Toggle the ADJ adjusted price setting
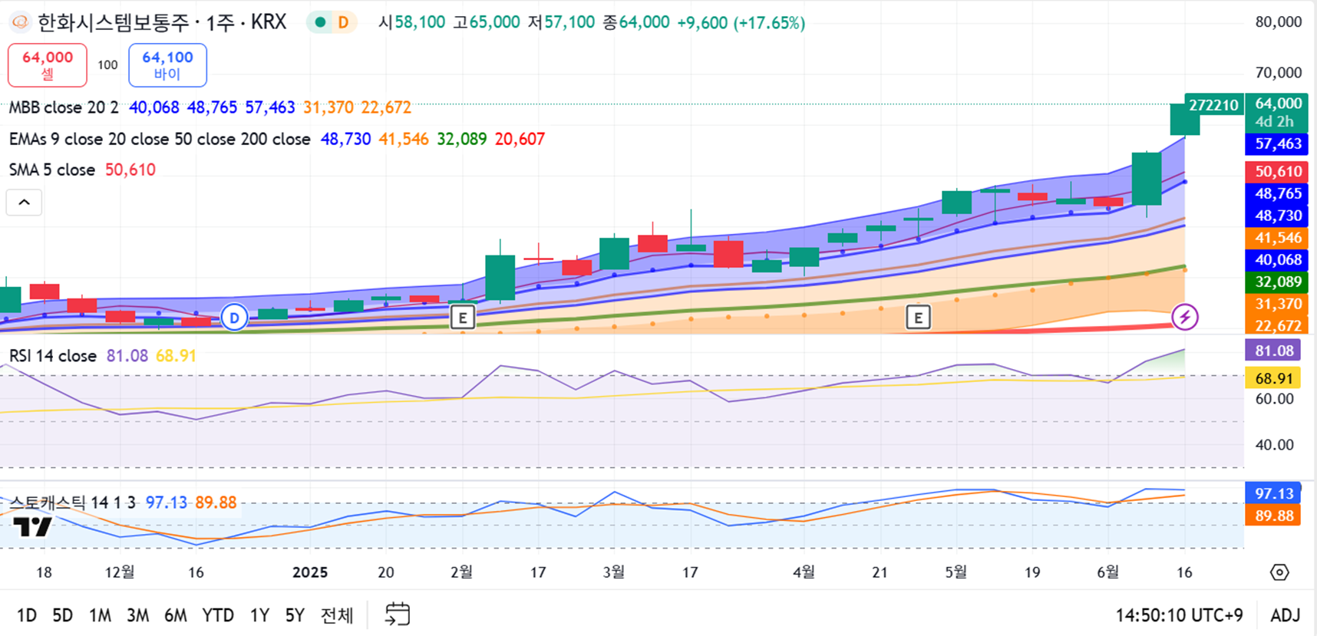The width and height of the screenshot is (1317, 636). (x=1286, y=615)
